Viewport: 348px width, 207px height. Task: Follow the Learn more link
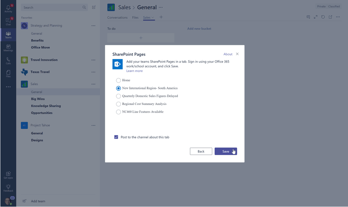pyautogui.click(x=134, y=71)
